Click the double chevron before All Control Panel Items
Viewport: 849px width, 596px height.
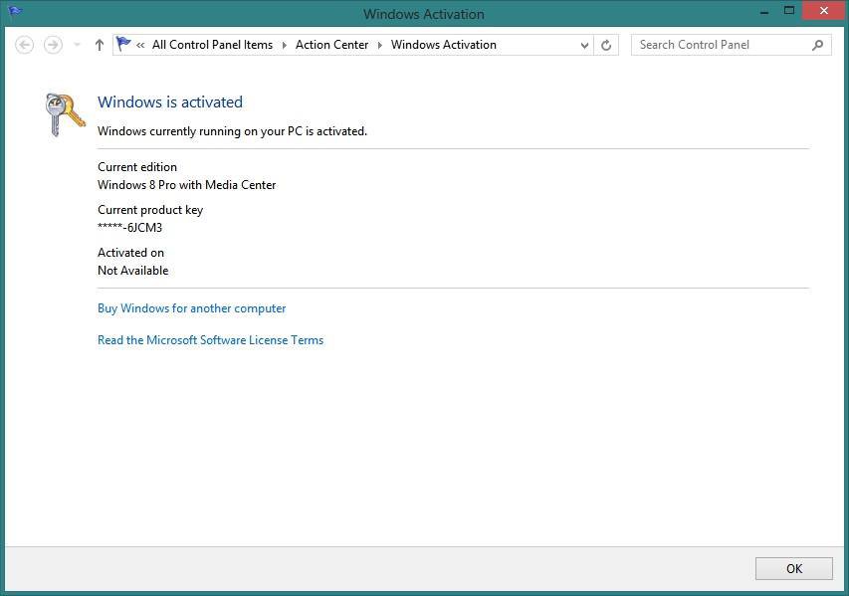(140, 46)
